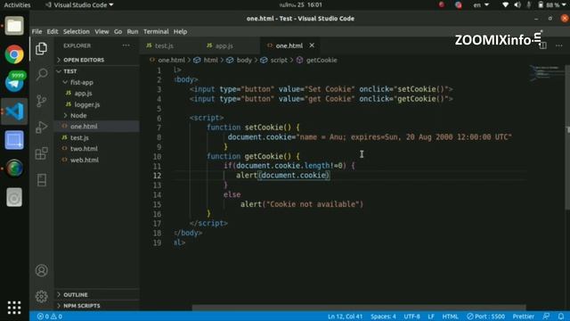Viewport: 570px width, 321px height.
Task: Open the globe browser icon in the dock
Action: (14, 169)
